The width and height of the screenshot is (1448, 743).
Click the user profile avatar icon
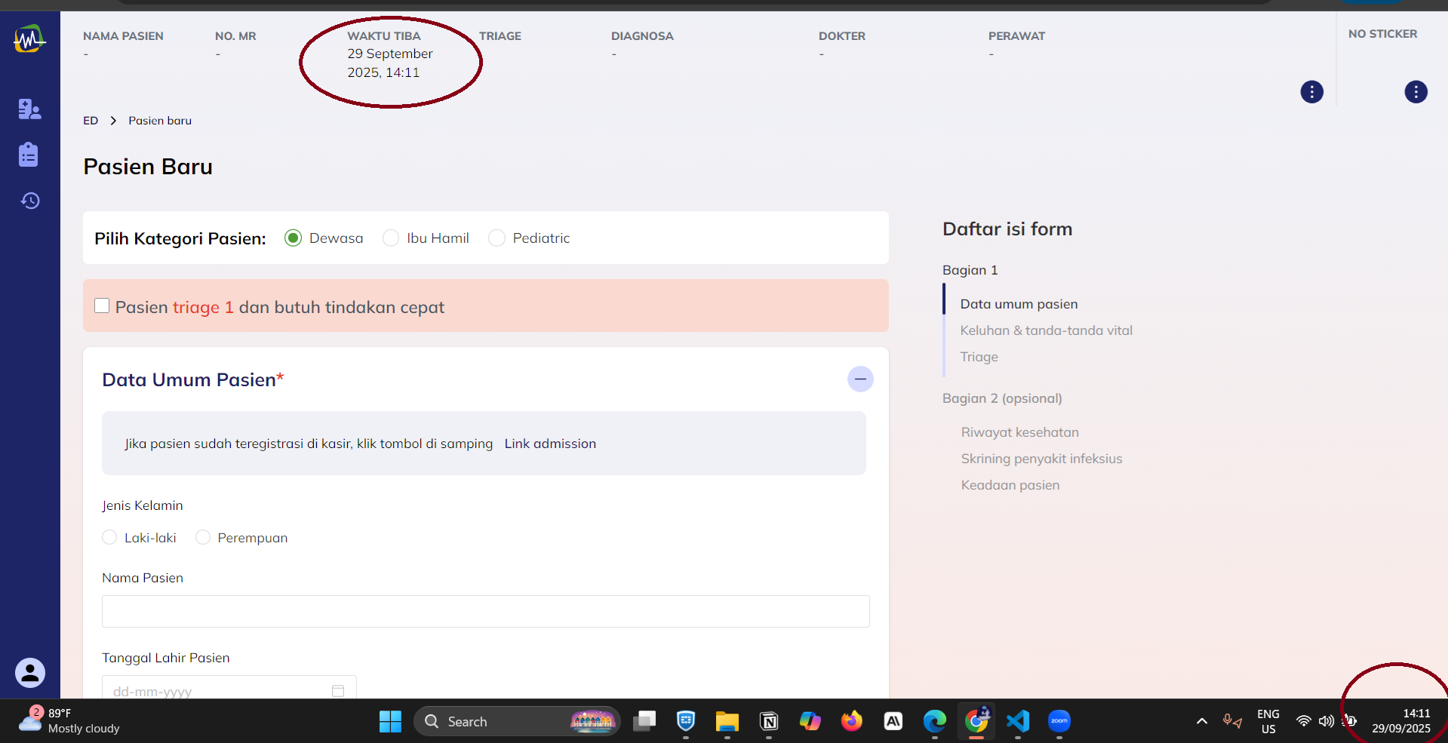pyautogui.click(x=30, y=673)
